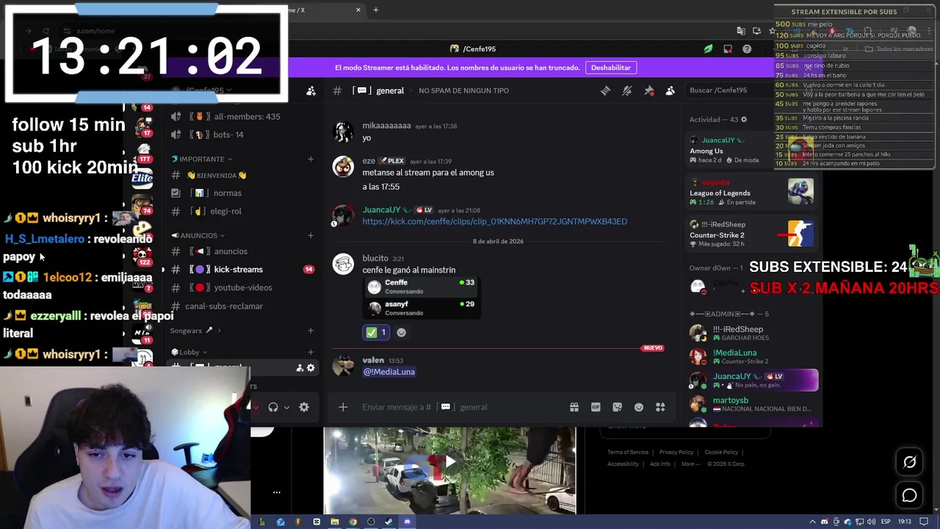The image size is (940, 529).
Task: Open the GIF picker
Action: 596,407
